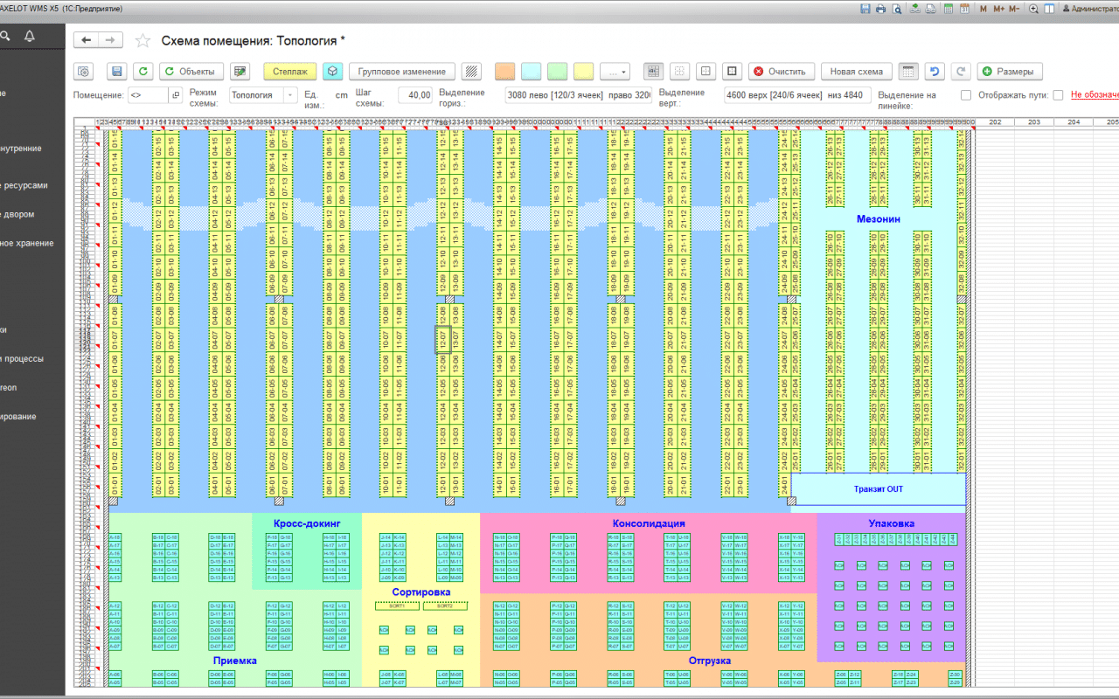Enable the Выделение на линейке checkbox

tap(966, 95)
